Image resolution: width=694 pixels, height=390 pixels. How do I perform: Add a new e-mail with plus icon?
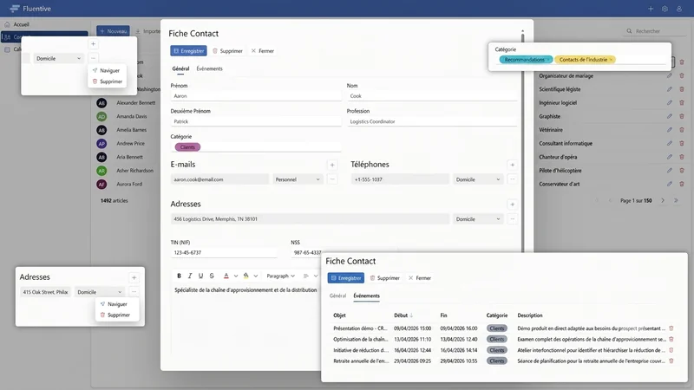tap(332, 165)
